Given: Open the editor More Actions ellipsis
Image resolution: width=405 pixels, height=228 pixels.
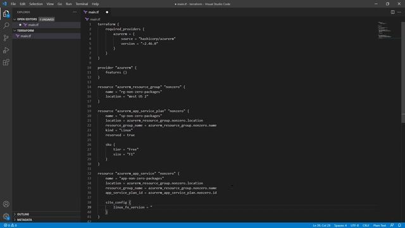Looking at the screenshot, I should point(399,12).
